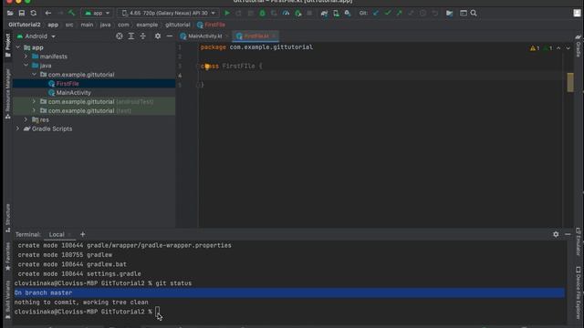Toggle the Structure tool window
This screenshot has width=584, height=328.
(7, 218)
